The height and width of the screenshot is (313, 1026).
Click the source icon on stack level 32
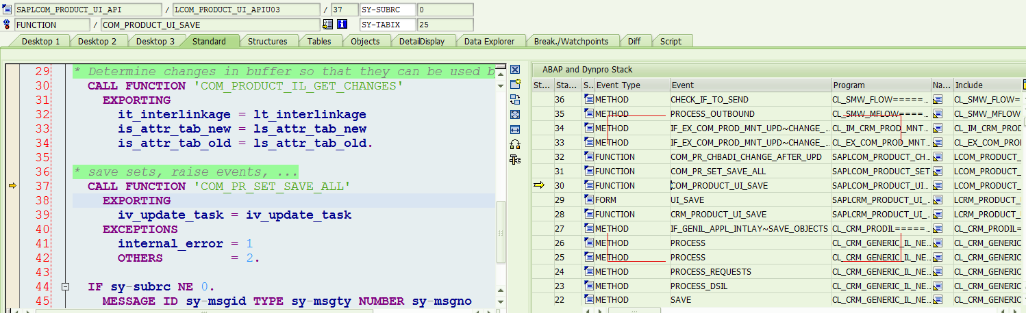pyautogui.click(x=588, y=157)
